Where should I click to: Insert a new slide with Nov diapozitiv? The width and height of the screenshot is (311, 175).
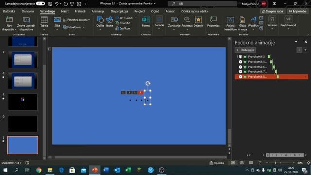pyautogui.click(x=9, y=23)
